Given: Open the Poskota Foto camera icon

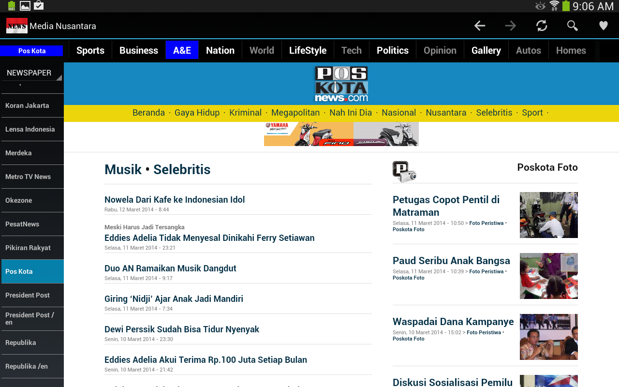Looking at the screenshot, I should [404, 172].
